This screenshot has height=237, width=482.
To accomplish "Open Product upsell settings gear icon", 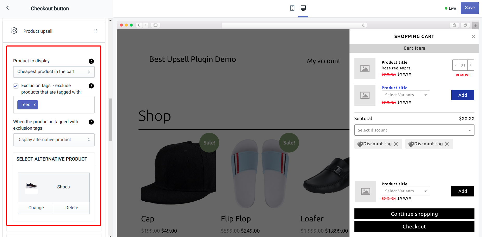I will [14, 31].
